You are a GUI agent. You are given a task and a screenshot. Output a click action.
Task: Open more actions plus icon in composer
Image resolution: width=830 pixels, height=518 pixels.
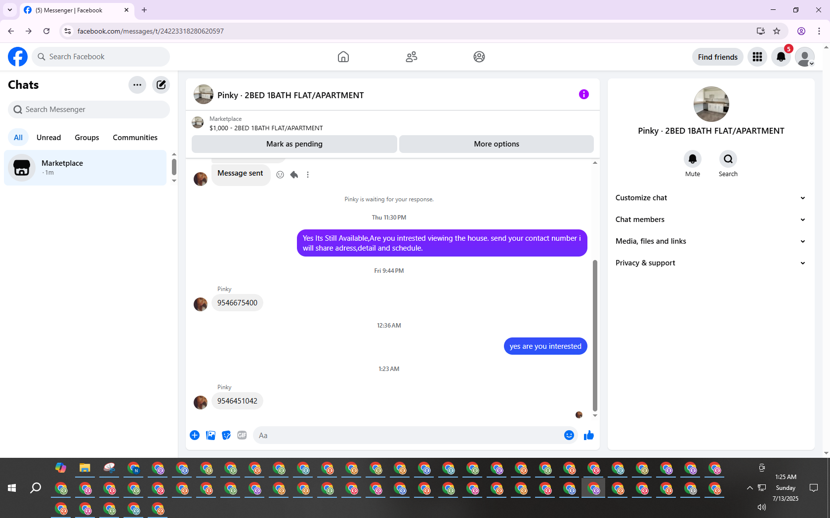(x=195, y=435)
